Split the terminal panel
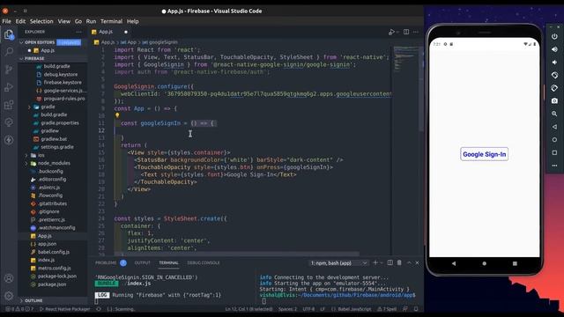 pyautogui.click(x=390, y=262)
